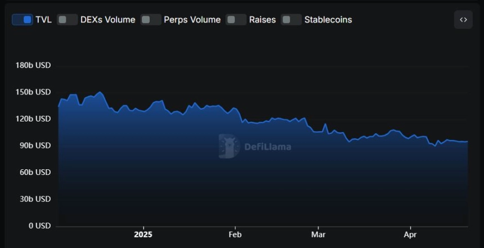Click the DefiLlama watermark text

pos(268,147)
